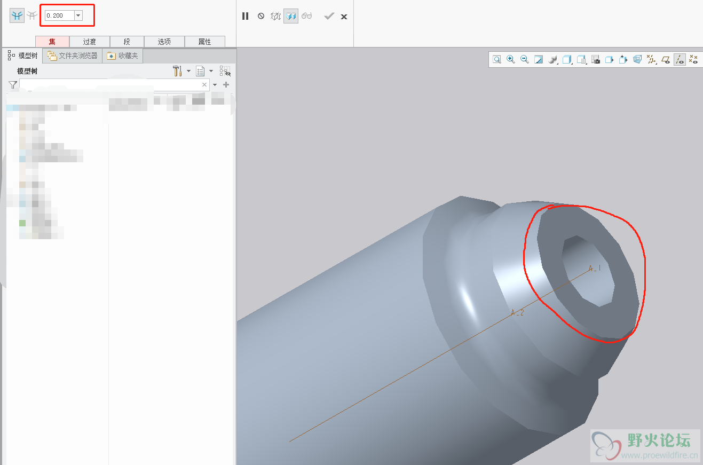Open the 属性 panel tab

205,42
